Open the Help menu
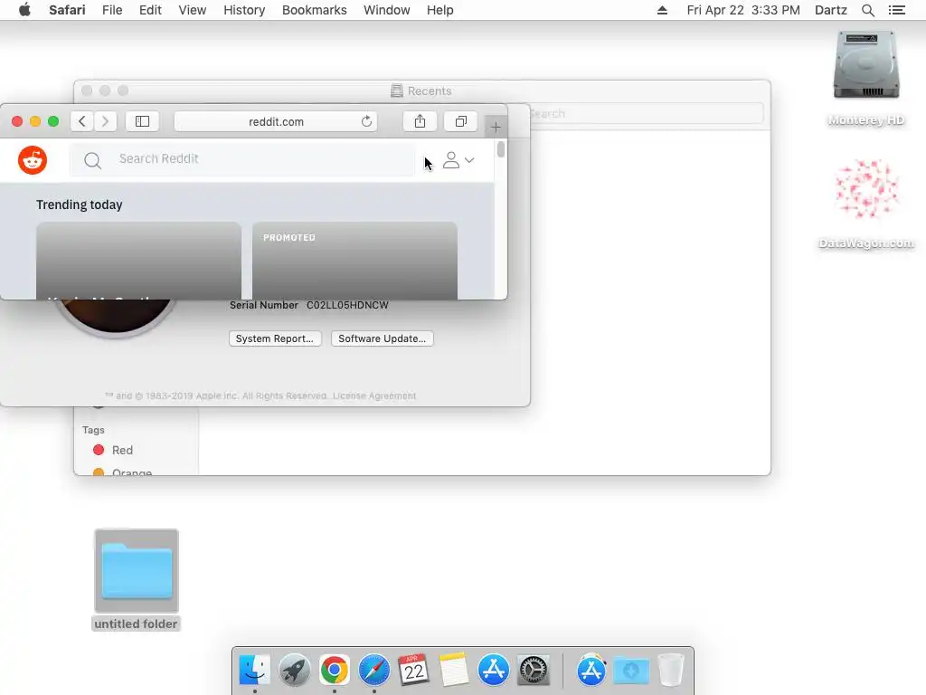Viewport: 926px width, 695px height. [x=440, y=10]
